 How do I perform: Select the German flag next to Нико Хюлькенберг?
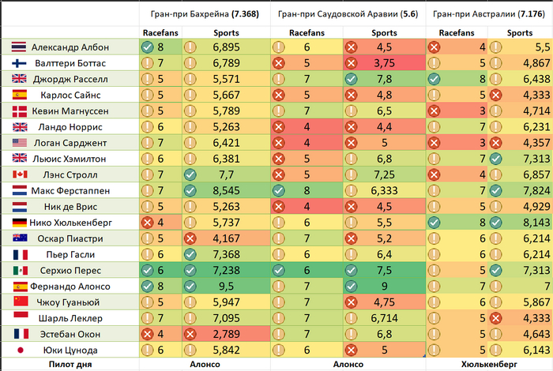[x=19, y=223]
